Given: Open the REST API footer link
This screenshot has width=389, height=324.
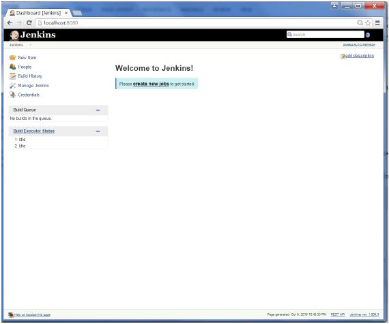Looking at the screenshot, I should [x=338, y=314].
